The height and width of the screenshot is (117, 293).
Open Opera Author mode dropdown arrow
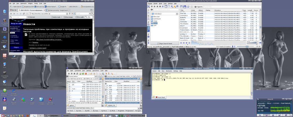coord(62,17)
